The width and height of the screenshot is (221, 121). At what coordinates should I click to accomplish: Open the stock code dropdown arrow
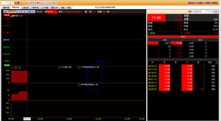(7, 3)
